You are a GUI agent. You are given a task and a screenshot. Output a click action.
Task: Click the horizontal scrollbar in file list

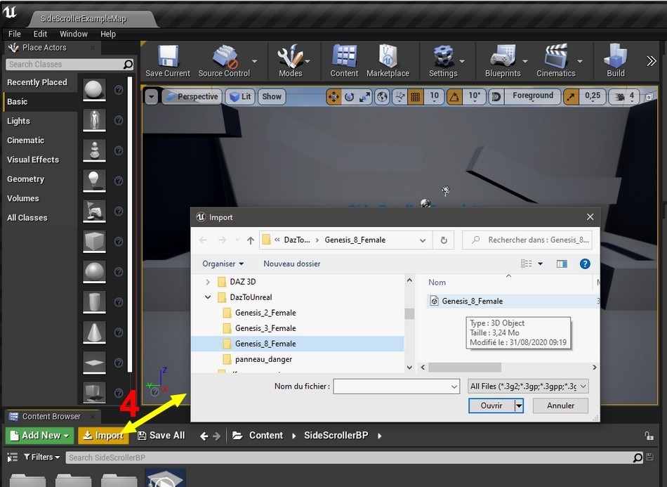(465, 367)
